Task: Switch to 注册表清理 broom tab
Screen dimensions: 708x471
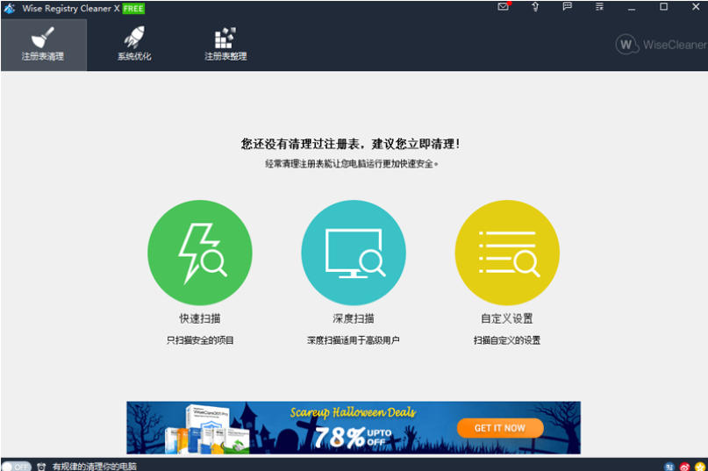Action: tap(43, 44)
